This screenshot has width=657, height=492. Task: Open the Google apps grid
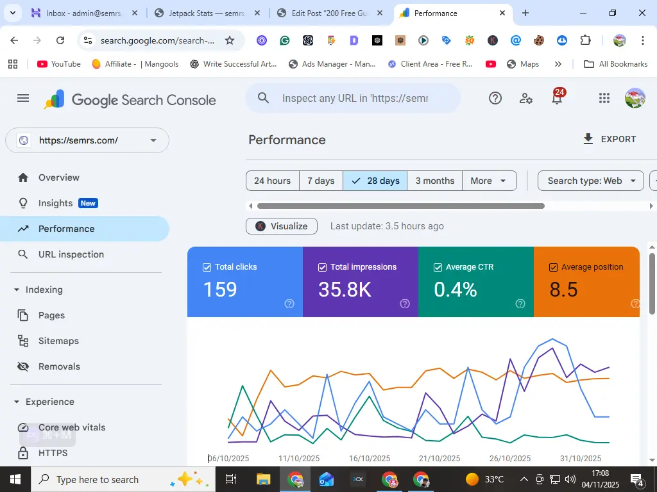604,98
